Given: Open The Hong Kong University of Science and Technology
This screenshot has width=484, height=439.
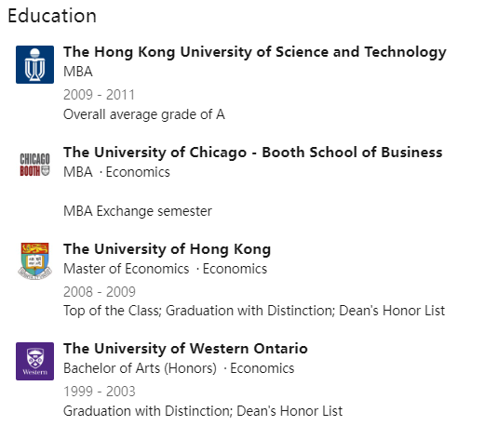Looking at the screenshot, I should pos(255,52).
